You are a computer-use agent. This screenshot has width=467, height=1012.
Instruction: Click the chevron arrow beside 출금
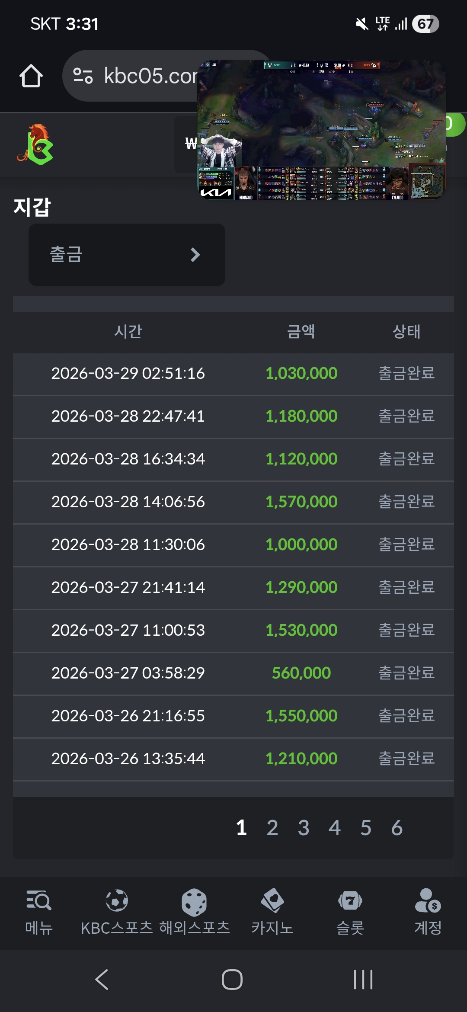click(195, 255)
